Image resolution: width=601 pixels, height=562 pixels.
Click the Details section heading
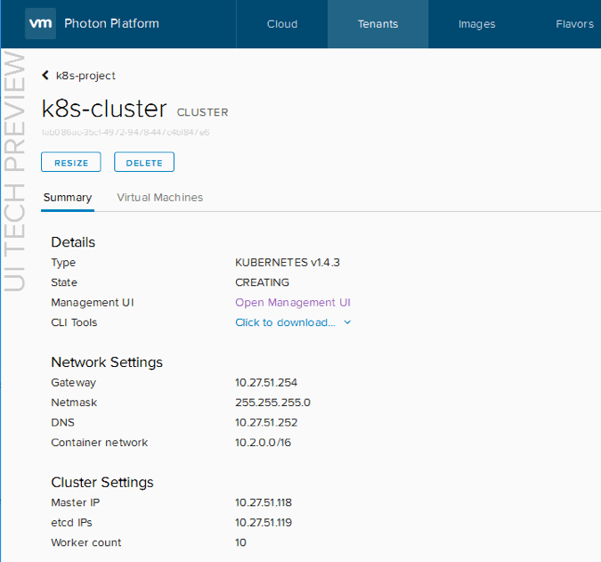click(73, 242)
